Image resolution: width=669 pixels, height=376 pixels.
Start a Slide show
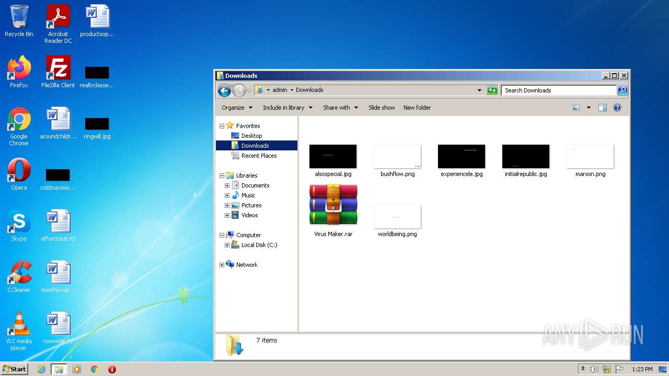(382, 108)
